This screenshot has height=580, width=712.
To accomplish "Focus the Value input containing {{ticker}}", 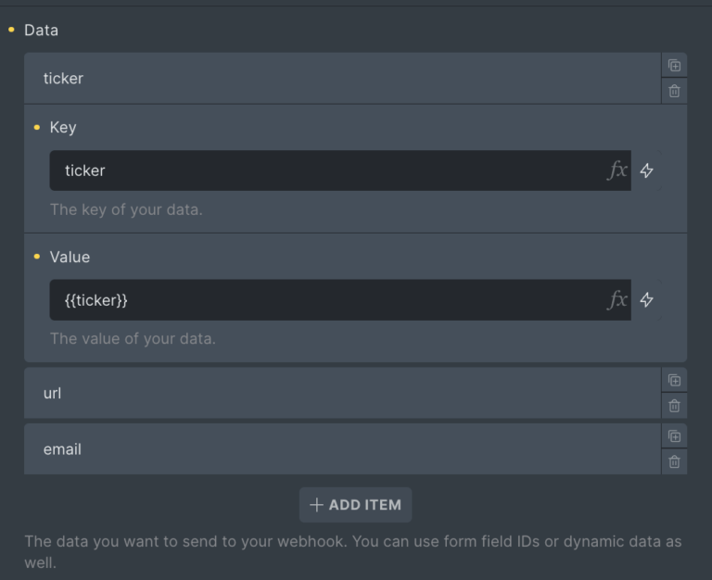I will [324, 300].
